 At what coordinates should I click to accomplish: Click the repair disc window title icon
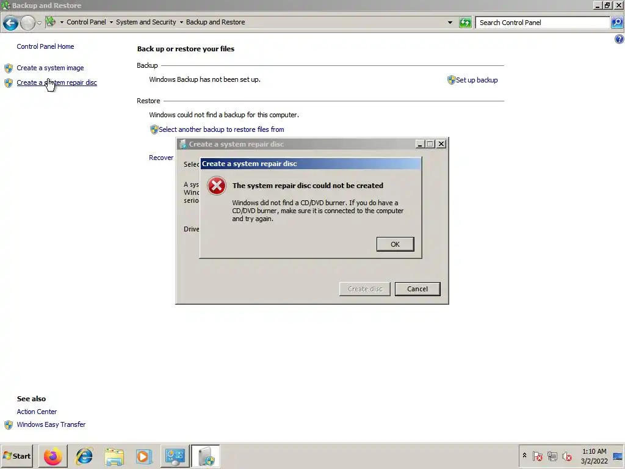[182, 144]
